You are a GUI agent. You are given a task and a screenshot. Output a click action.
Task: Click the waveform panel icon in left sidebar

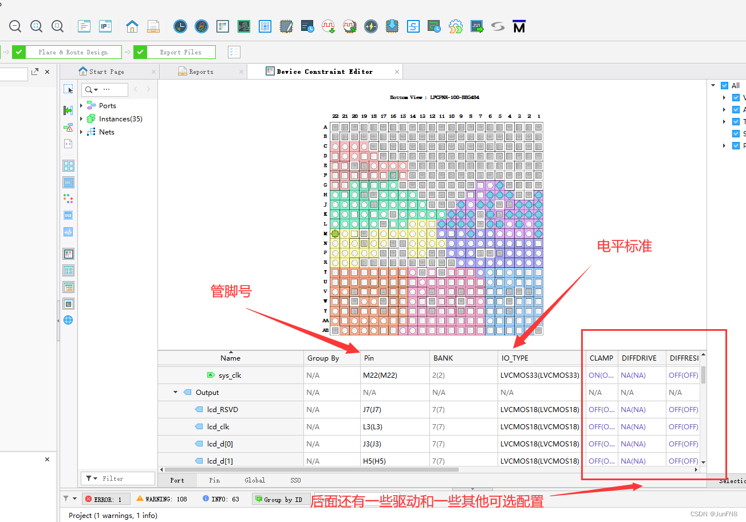69,231
